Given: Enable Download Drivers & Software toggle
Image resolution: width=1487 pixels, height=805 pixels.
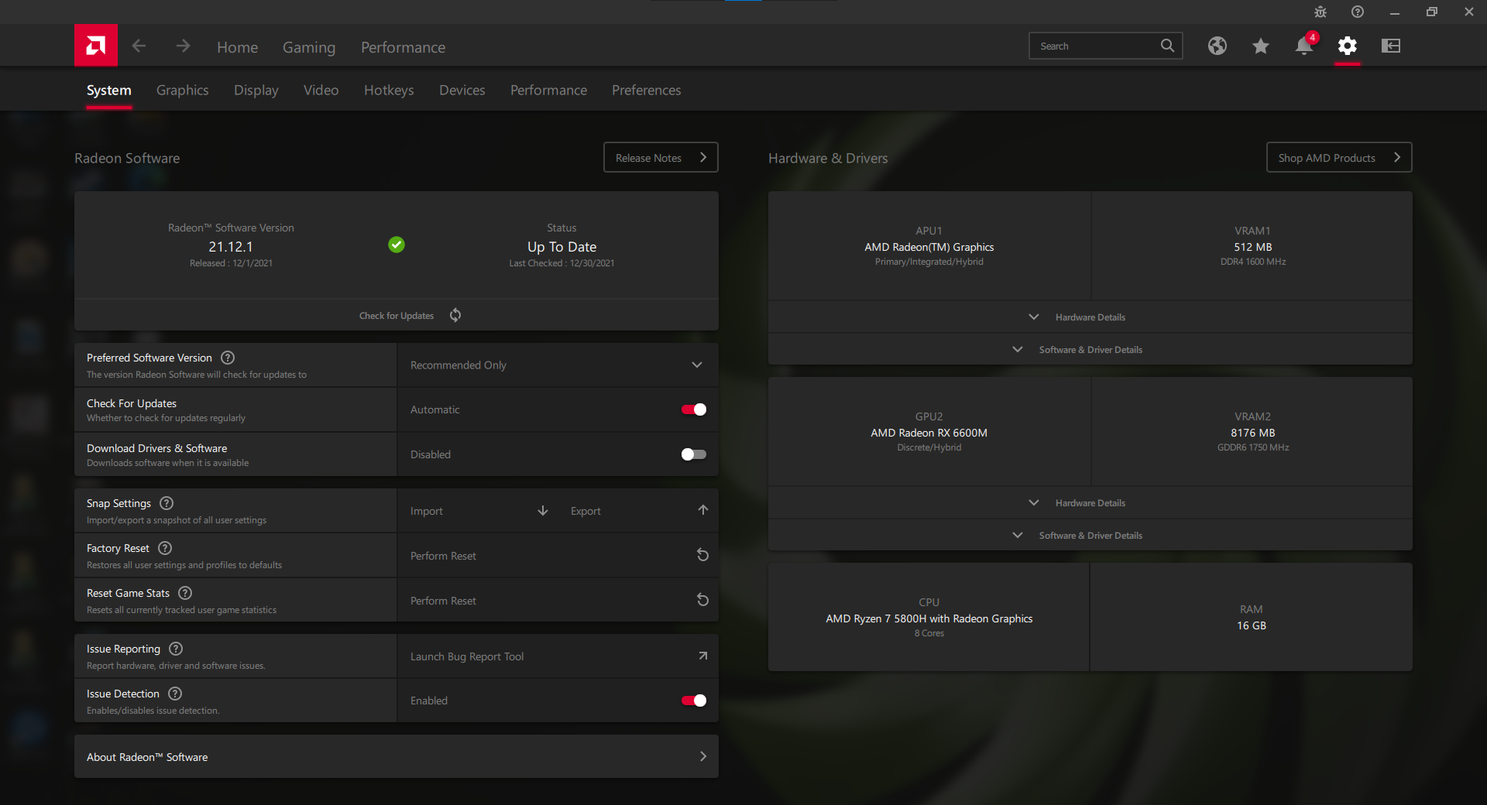Looking at the screenshot, I should point(694,454).
